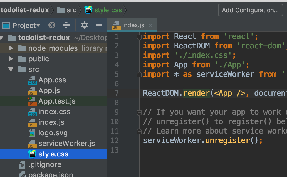Click './App' import string on line 4

tap(230, 65)
